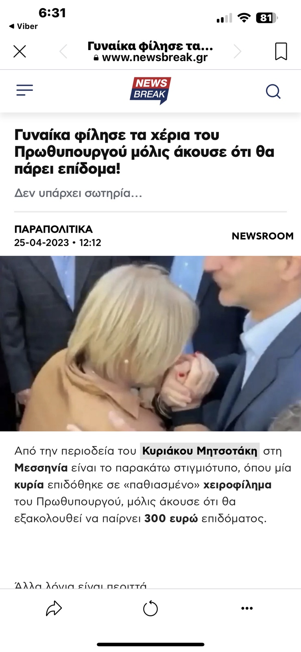Viewport: 301px width, 652px height.
Task: Close the in-app browser with X
Action: pyautogui.click(x=20, y=51)
